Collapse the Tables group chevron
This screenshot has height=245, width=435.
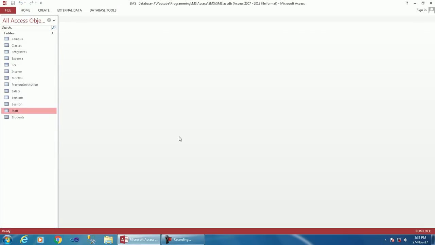coord(52,33)
